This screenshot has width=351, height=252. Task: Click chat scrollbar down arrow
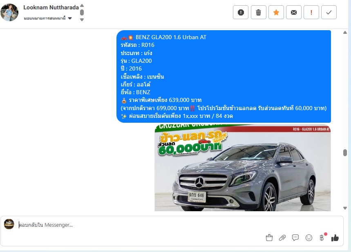[345, 208]
